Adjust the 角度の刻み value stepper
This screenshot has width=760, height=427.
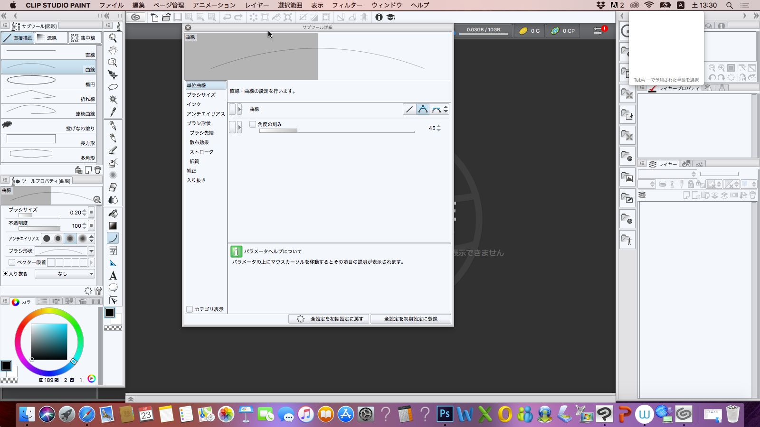pyautogui.click(x=438, y=128)
